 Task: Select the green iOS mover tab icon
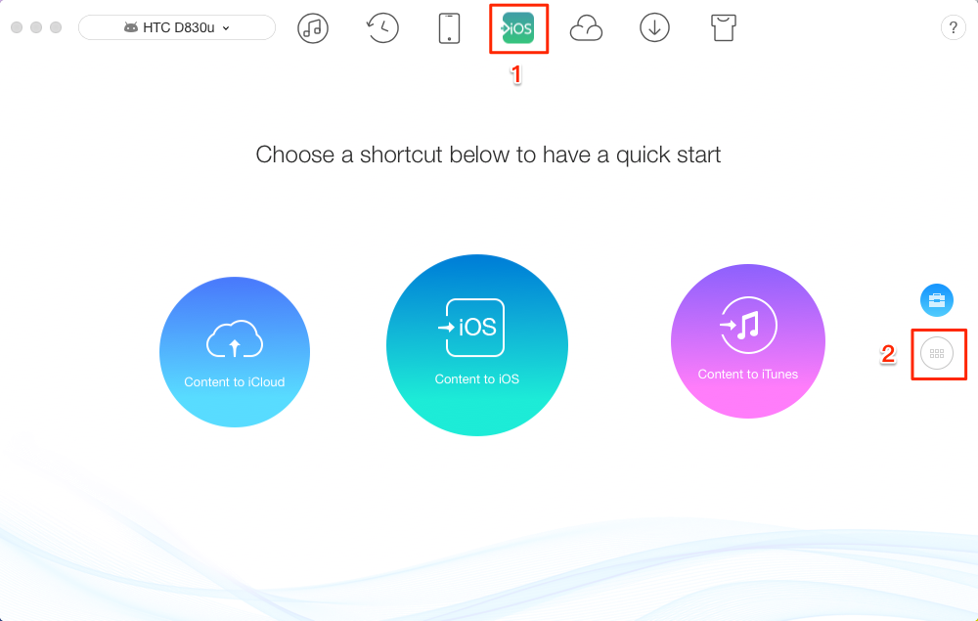click(518, 28)
